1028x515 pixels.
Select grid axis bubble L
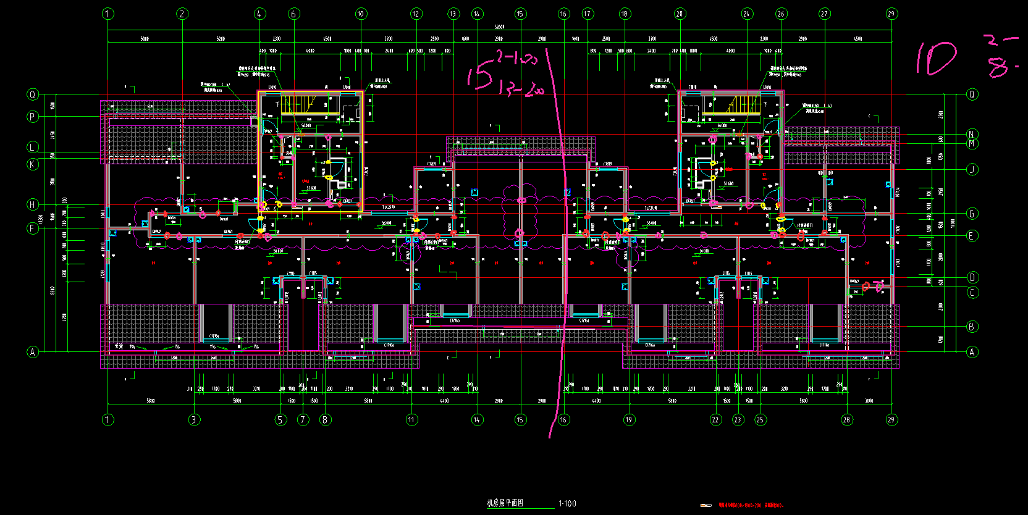33,147
